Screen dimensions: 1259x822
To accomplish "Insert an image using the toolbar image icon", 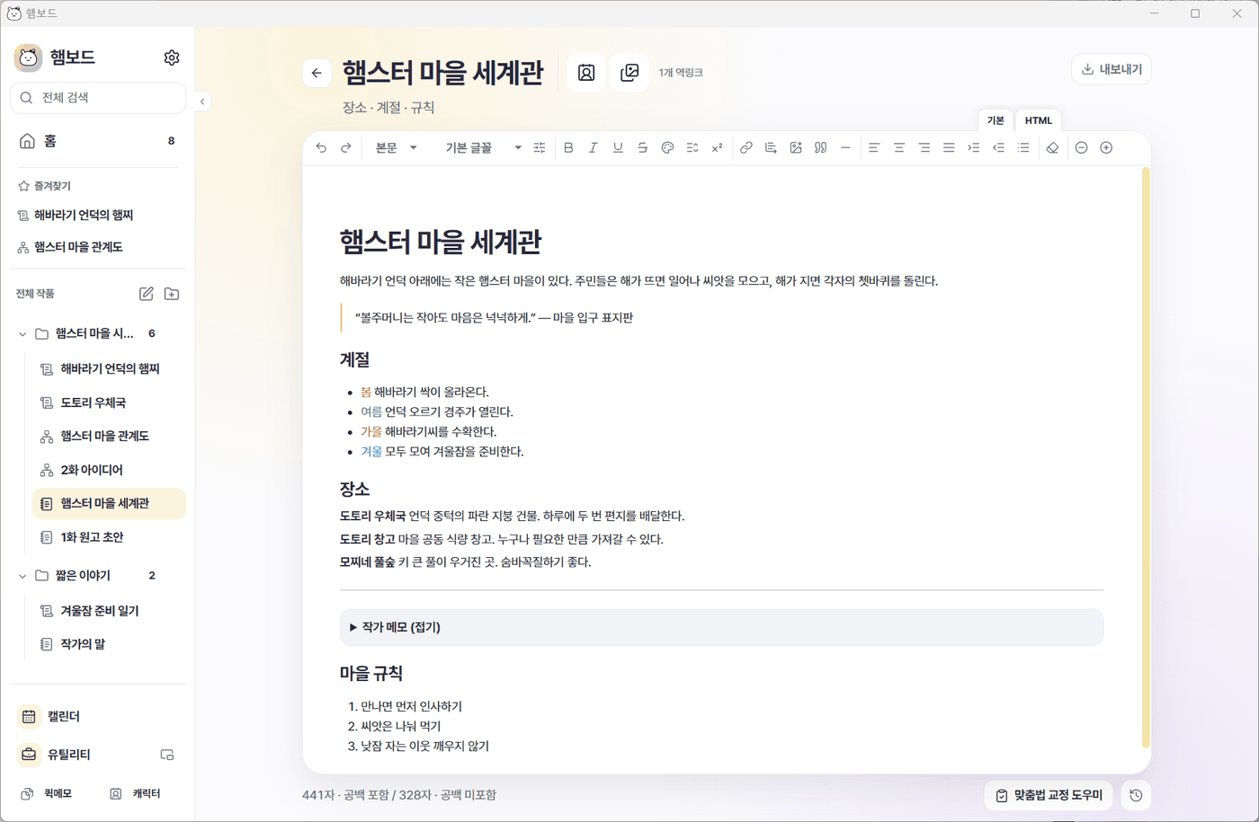I will click(x=796, y=148).
